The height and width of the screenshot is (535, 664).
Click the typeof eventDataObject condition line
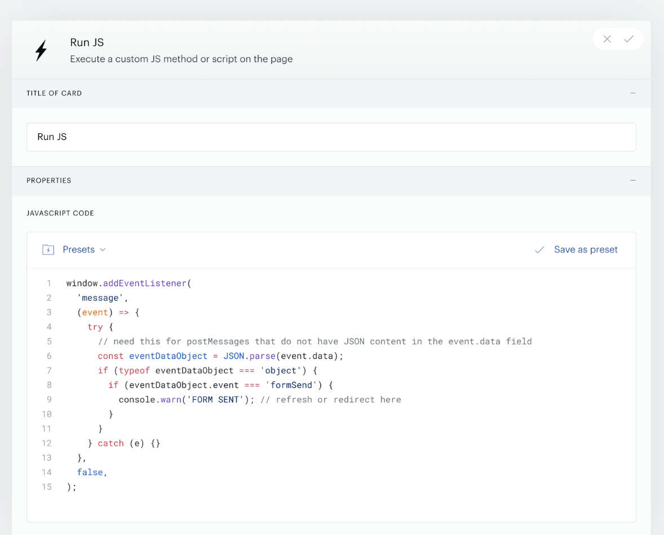coord(207,371)
